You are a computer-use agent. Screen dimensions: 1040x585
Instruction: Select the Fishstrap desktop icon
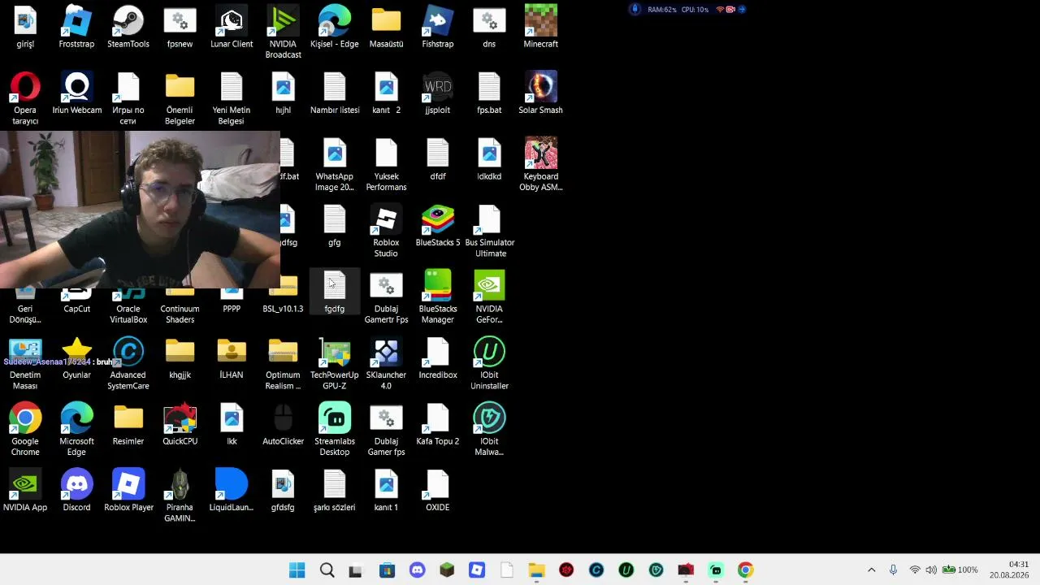437,27
